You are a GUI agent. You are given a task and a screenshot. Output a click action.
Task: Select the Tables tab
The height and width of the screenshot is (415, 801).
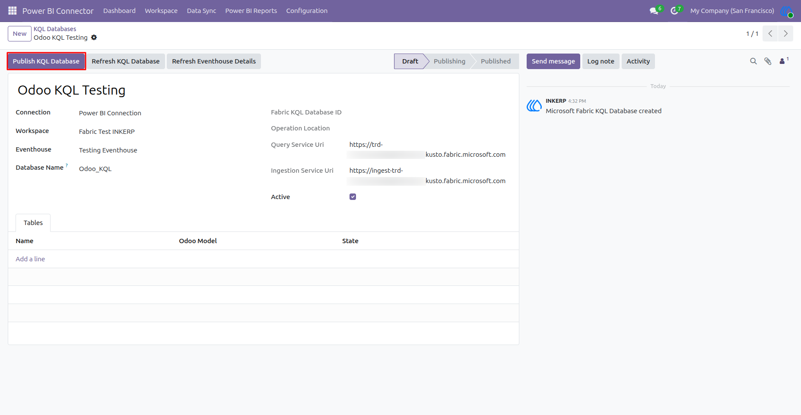click(x=33, y=223)
